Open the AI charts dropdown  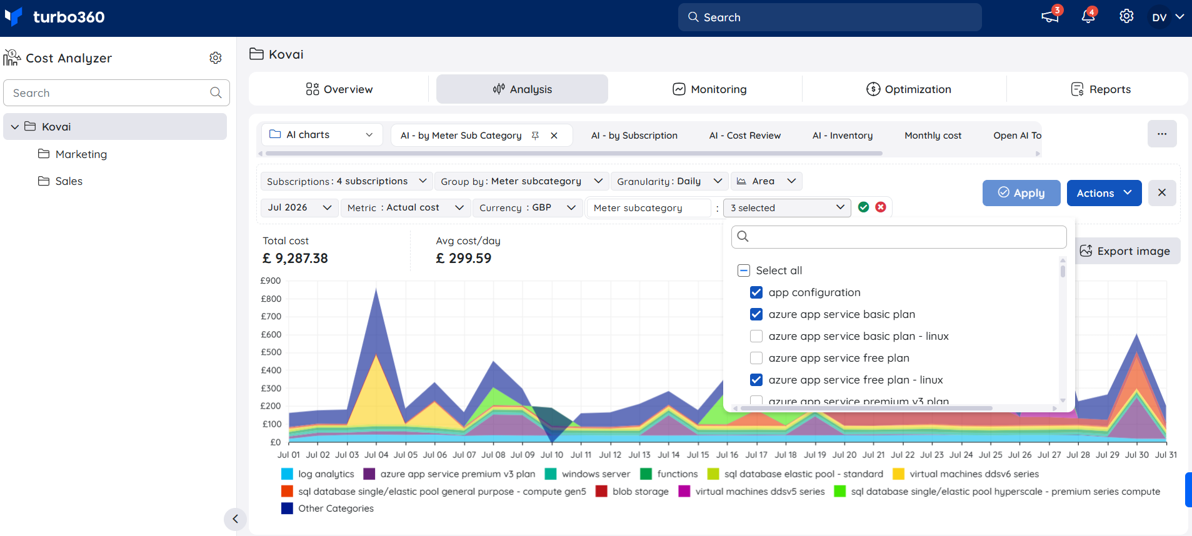(322, 134)
